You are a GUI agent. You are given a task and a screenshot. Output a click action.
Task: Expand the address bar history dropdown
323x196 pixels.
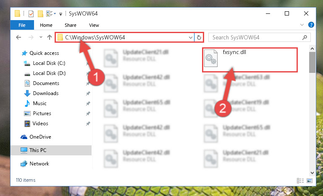[x=191, y=37]
